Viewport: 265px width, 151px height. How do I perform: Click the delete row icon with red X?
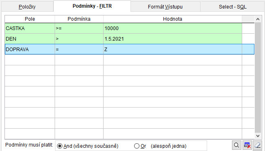point(247,145)
